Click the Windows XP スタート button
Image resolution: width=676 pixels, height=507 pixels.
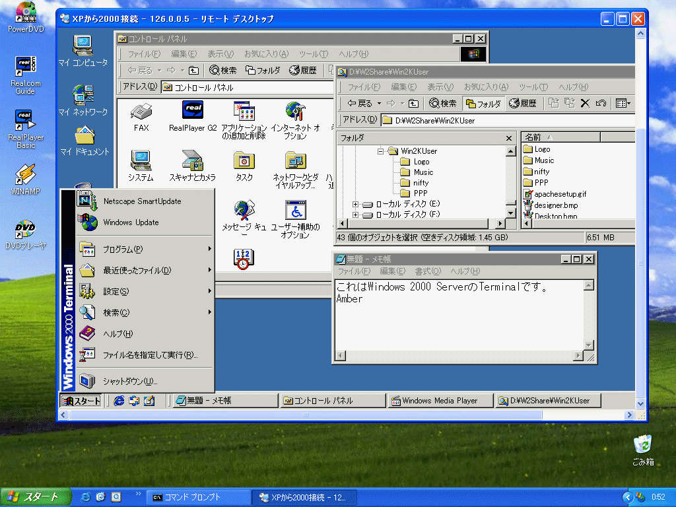coord(35,497)
